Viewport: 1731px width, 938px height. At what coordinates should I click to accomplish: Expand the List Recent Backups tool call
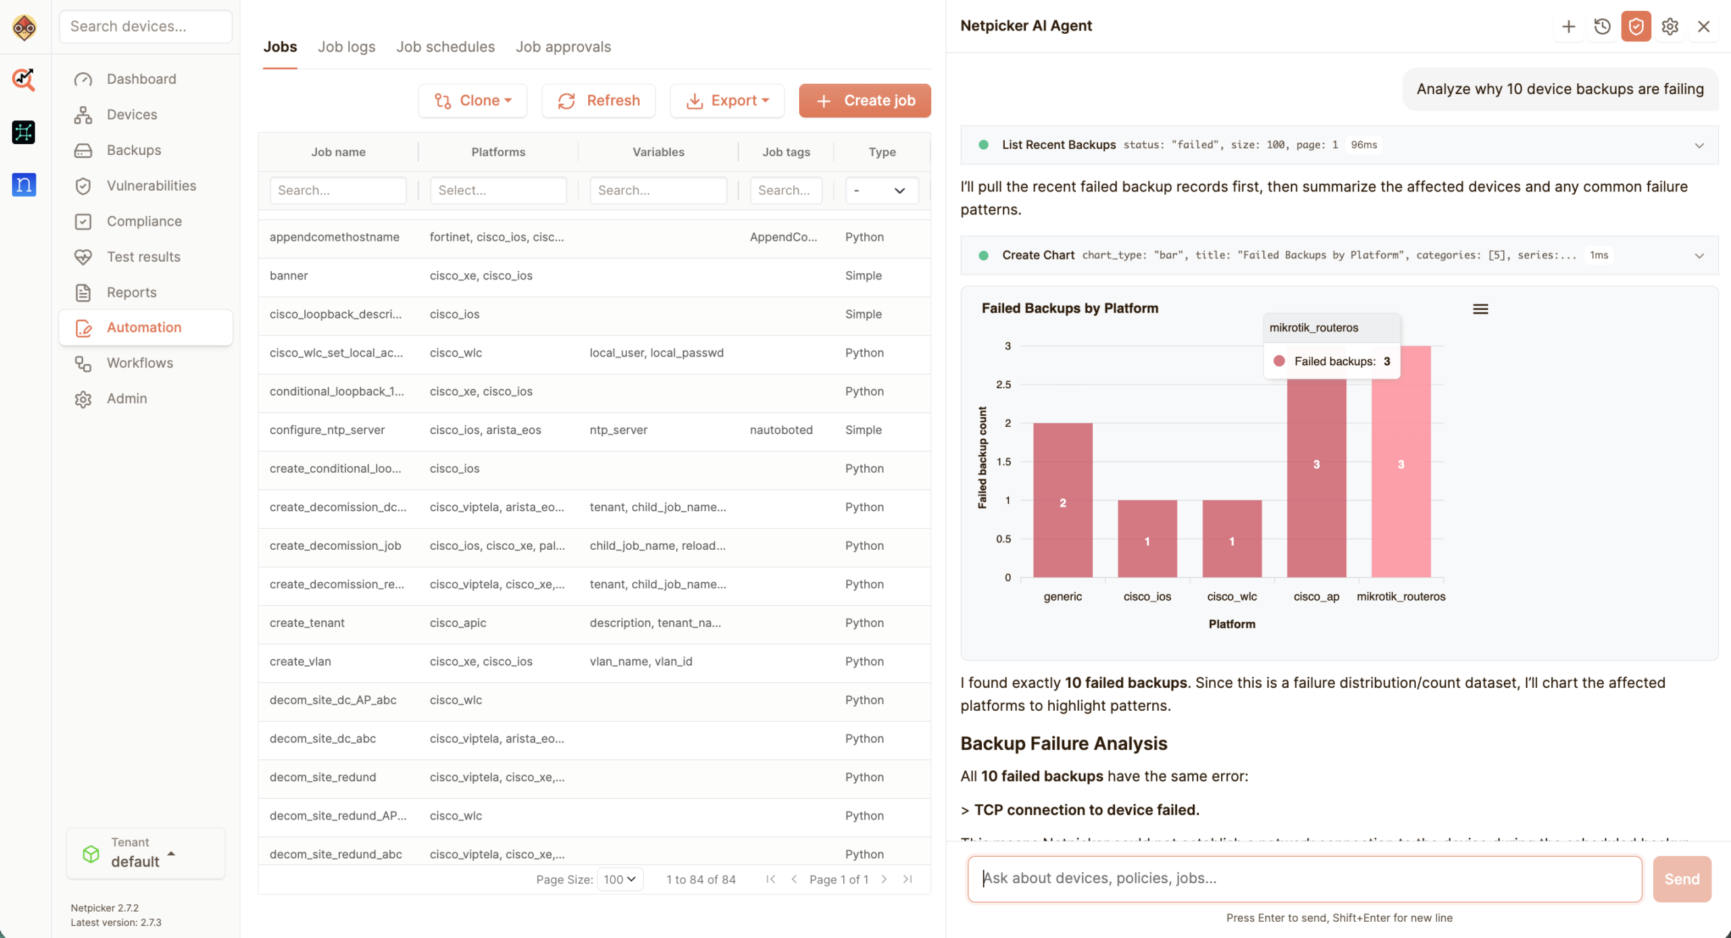pyautogui.click(x=1339, y=145)
